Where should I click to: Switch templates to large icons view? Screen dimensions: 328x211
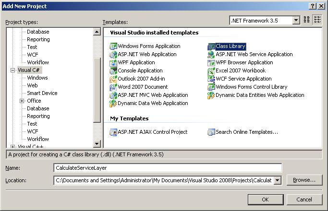(x=307, y=20)
